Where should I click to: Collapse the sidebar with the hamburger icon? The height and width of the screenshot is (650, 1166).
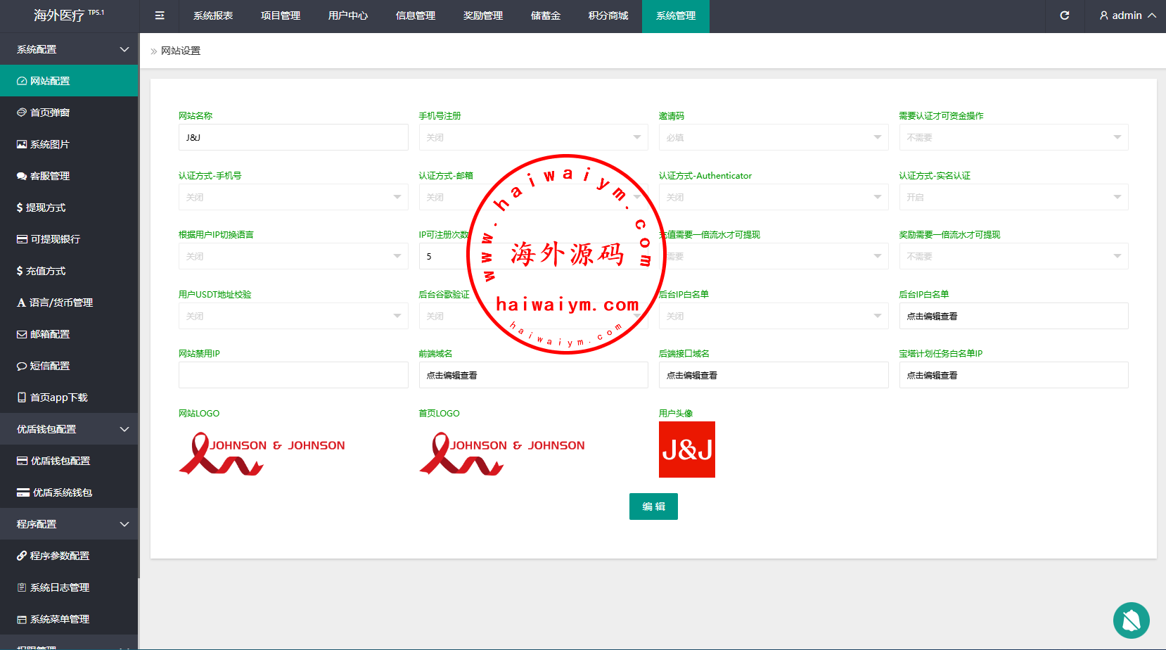pyautogui.click(x=160, y=15)
